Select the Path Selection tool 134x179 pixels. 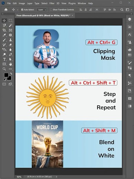click(x=10, y=59)
